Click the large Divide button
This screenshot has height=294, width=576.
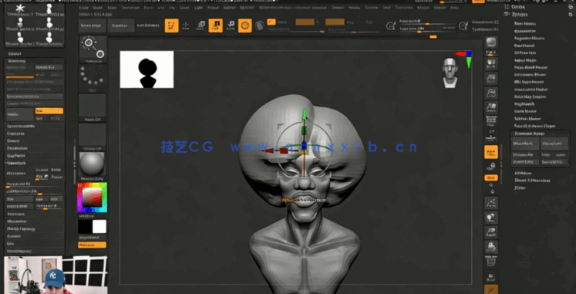(x=20, y=115)
